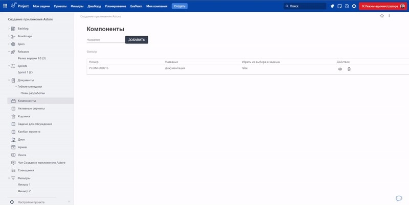409x205 pixels.
Task: Click the delete trash icon for PCOM-000016
Action: 349,69
